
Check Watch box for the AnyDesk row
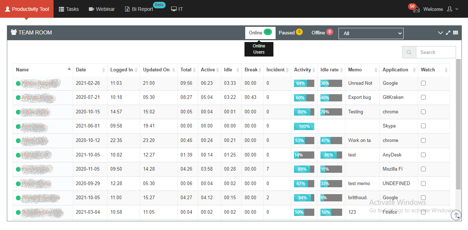[424, 155]
